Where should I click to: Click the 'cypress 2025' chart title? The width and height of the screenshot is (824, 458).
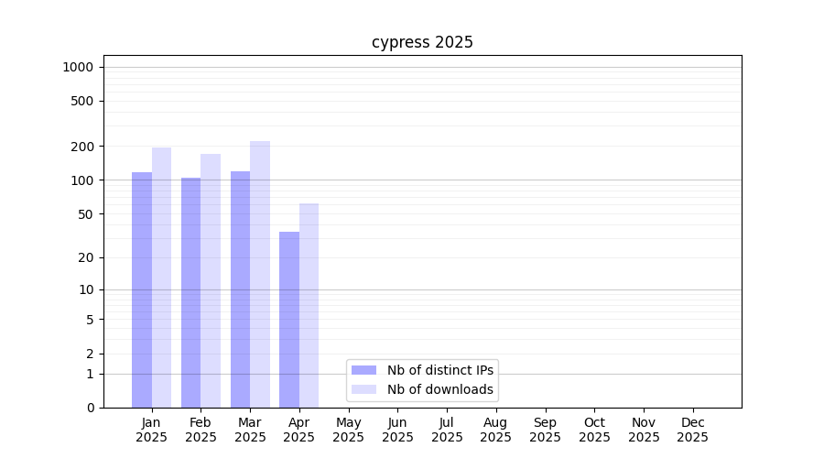(422, 42)
